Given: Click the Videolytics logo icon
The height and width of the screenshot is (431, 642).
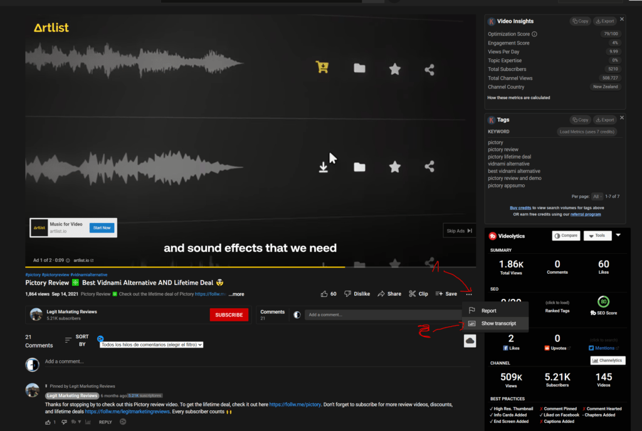Looking at the screenshot, I should (x=492, y=236).
